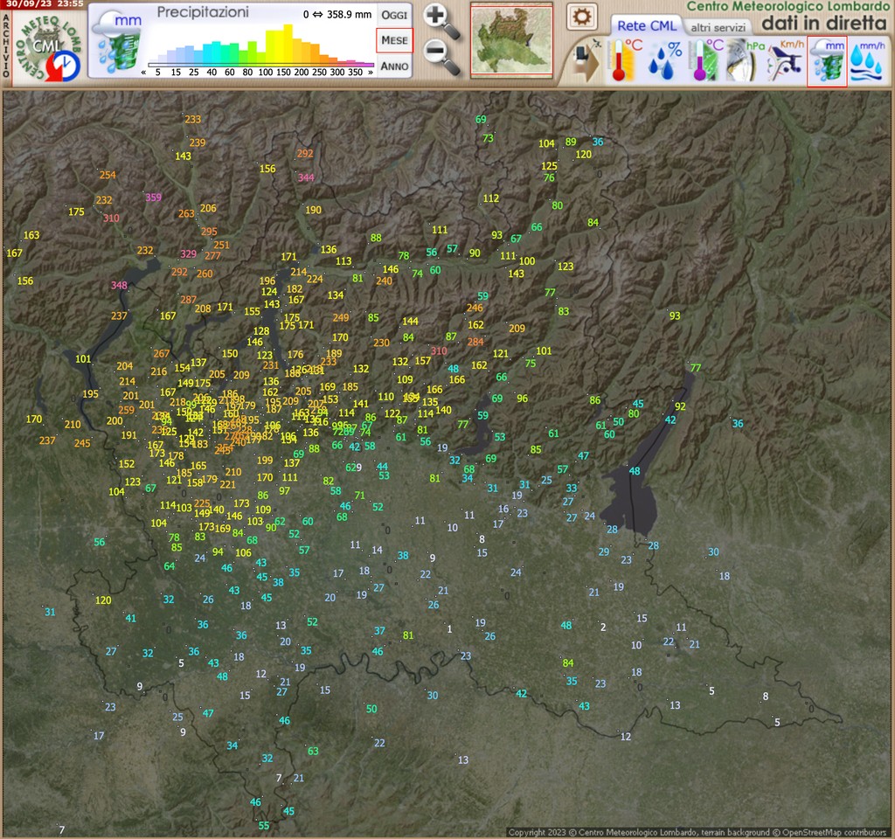Click the dati in diretta heading

[824, 23]
